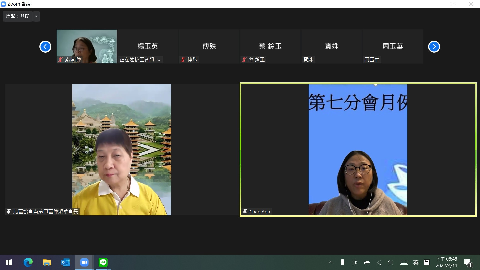480x270 pixels.
Task: Click the pin icon next to Chen Ann
Action: [245, 211]
